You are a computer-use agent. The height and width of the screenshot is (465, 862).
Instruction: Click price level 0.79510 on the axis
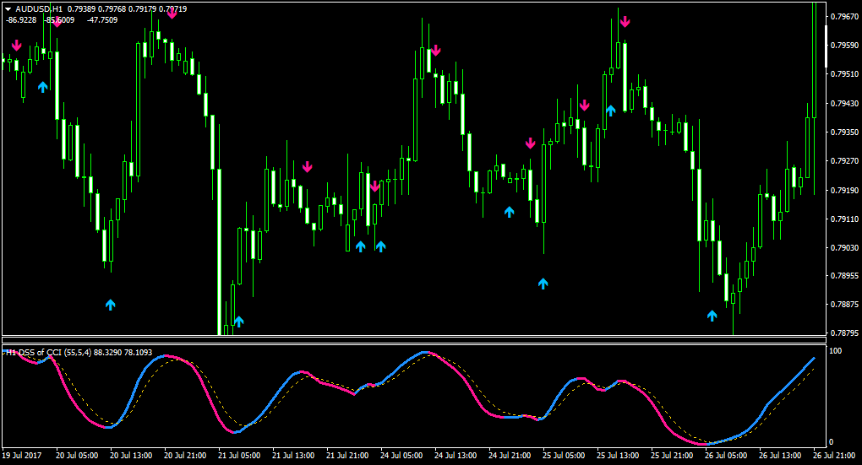pos(844,74)
